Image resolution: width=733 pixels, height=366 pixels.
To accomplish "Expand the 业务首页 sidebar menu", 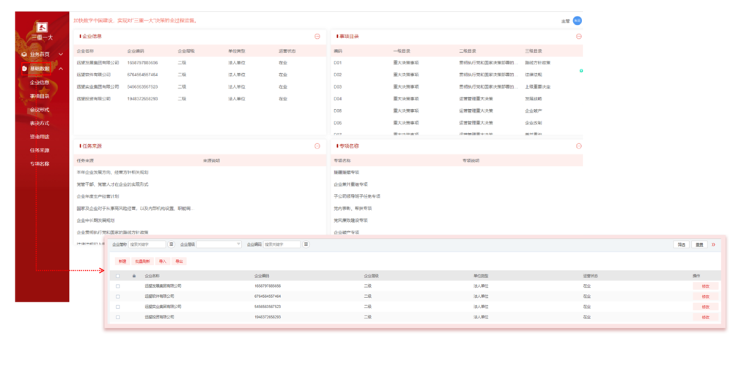I will (60, 54).
